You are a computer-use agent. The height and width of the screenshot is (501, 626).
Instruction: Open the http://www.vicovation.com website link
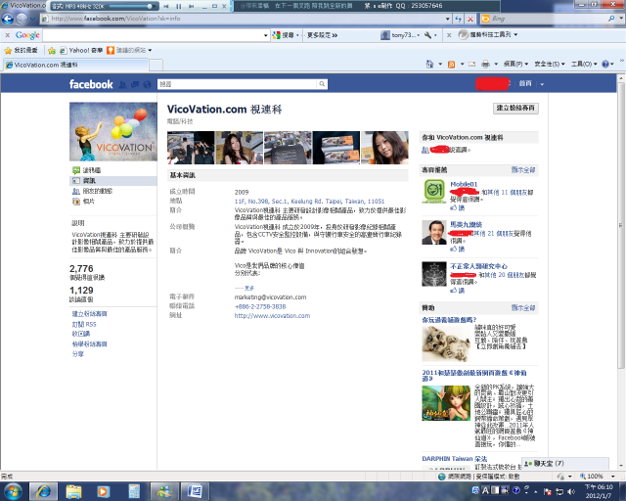click(272, 316)
